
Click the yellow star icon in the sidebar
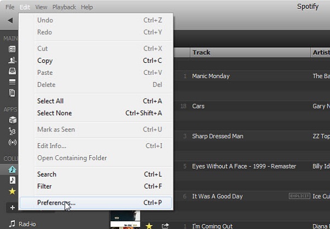pos(12,190)
